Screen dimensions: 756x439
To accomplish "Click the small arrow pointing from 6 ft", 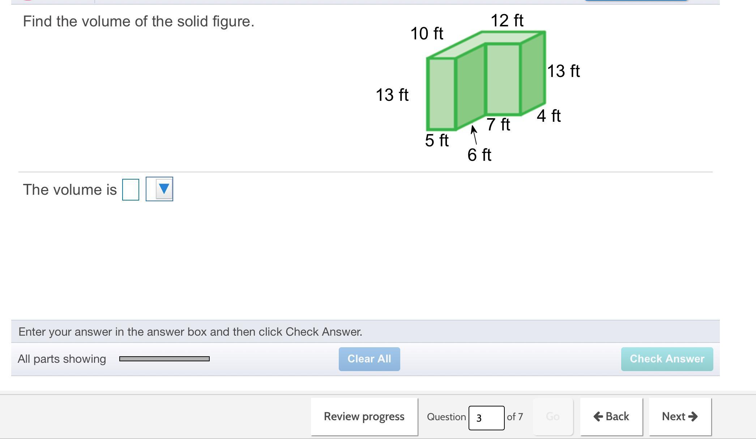I will [474, 134].
